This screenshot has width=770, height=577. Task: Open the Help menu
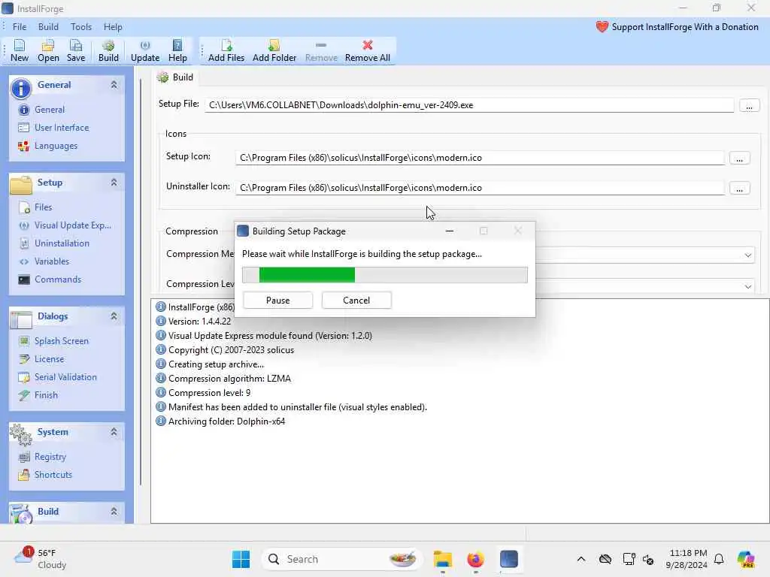coord(113,27)
